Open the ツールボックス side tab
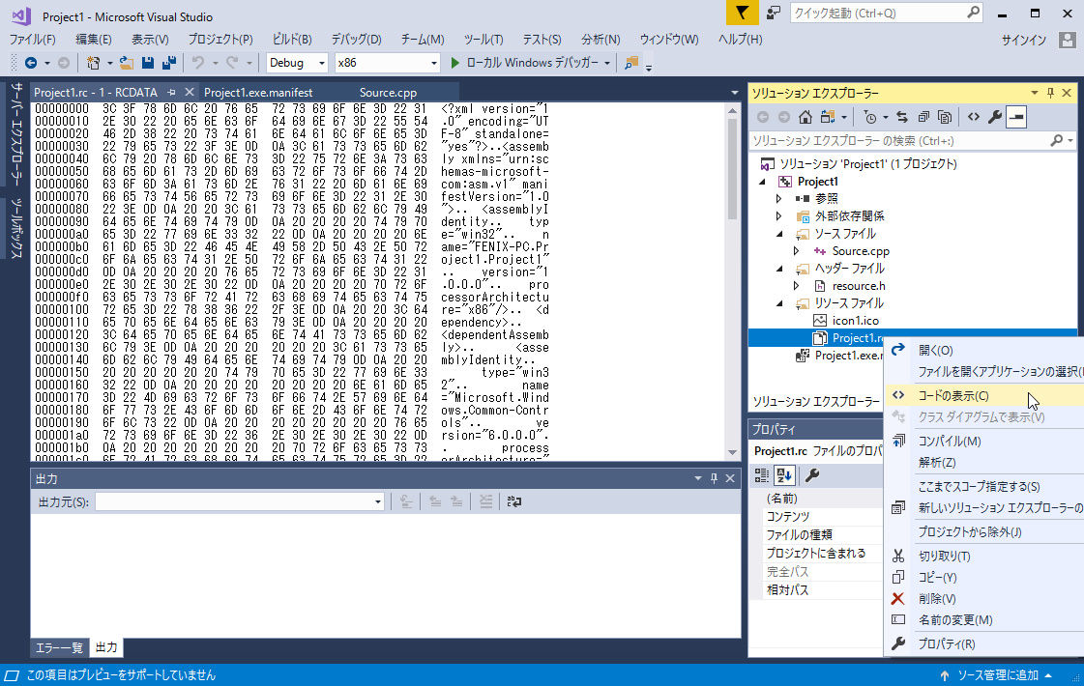Image resolution: width=1084 pixels, height=686 pixels. tap(16, 228)
